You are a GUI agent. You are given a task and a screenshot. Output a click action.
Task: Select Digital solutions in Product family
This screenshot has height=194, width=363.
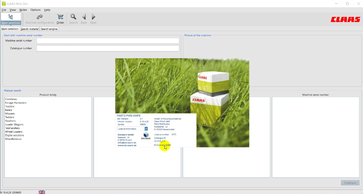[x=14, y=135]
